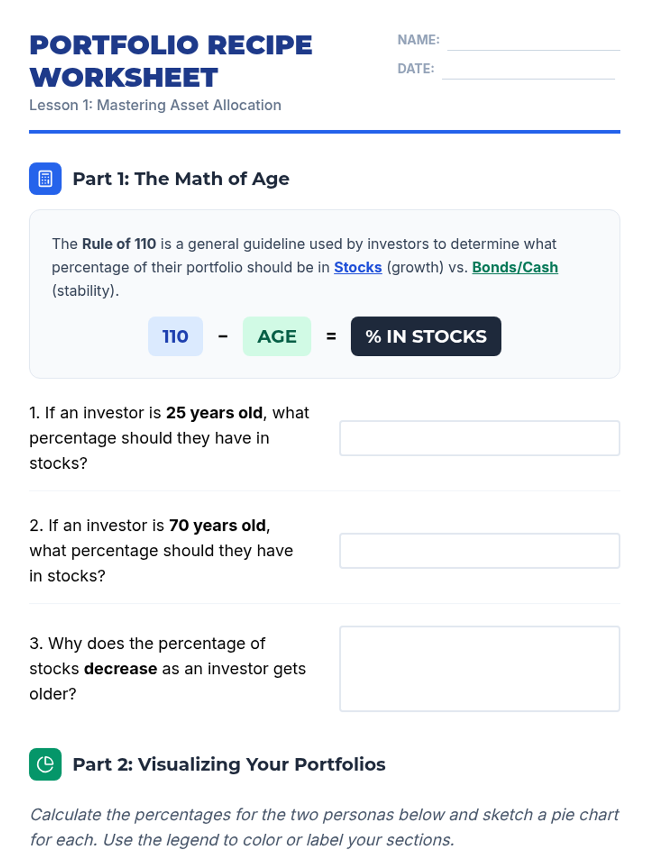Click the blue 110 formula chip

tap(175, 336)
